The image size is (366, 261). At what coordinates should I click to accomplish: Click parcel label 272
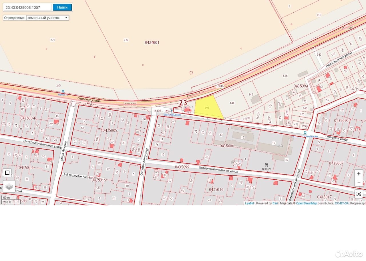coord(126,40)
